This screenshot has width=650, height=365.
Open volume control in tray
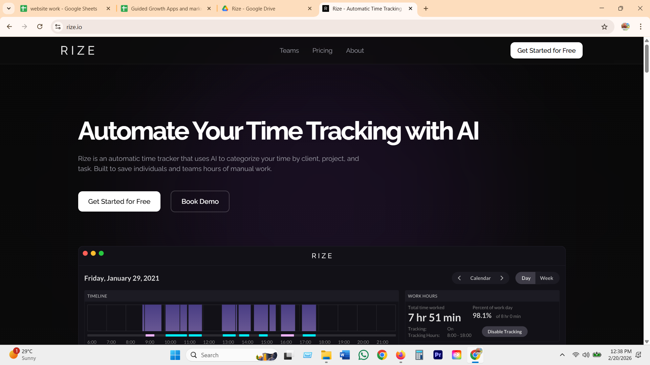pyautogui.click(x=586, y=355)
